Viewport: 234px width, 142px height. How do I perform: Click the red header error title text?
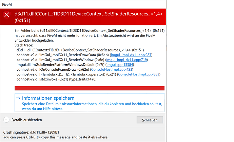pos(89,17)
